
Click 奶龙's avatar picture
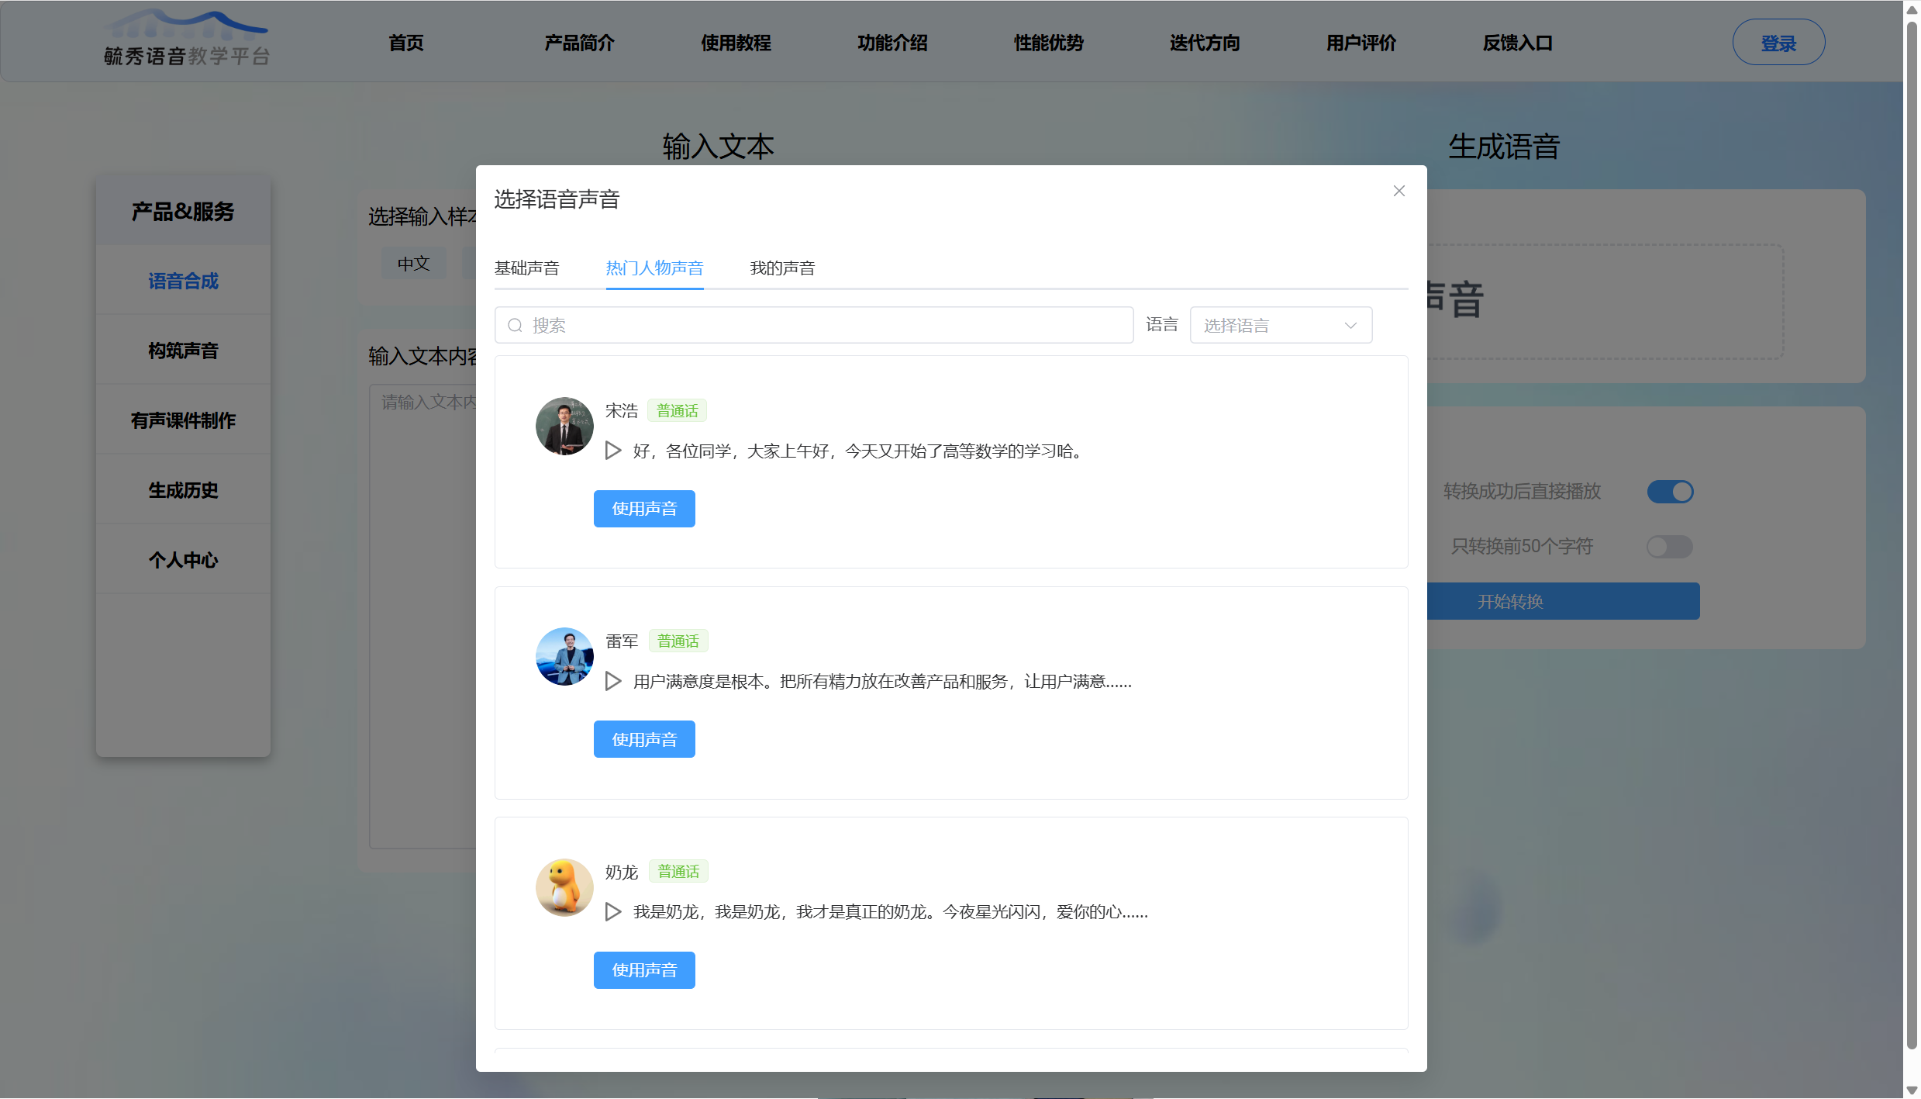click(x=564, y=887)
